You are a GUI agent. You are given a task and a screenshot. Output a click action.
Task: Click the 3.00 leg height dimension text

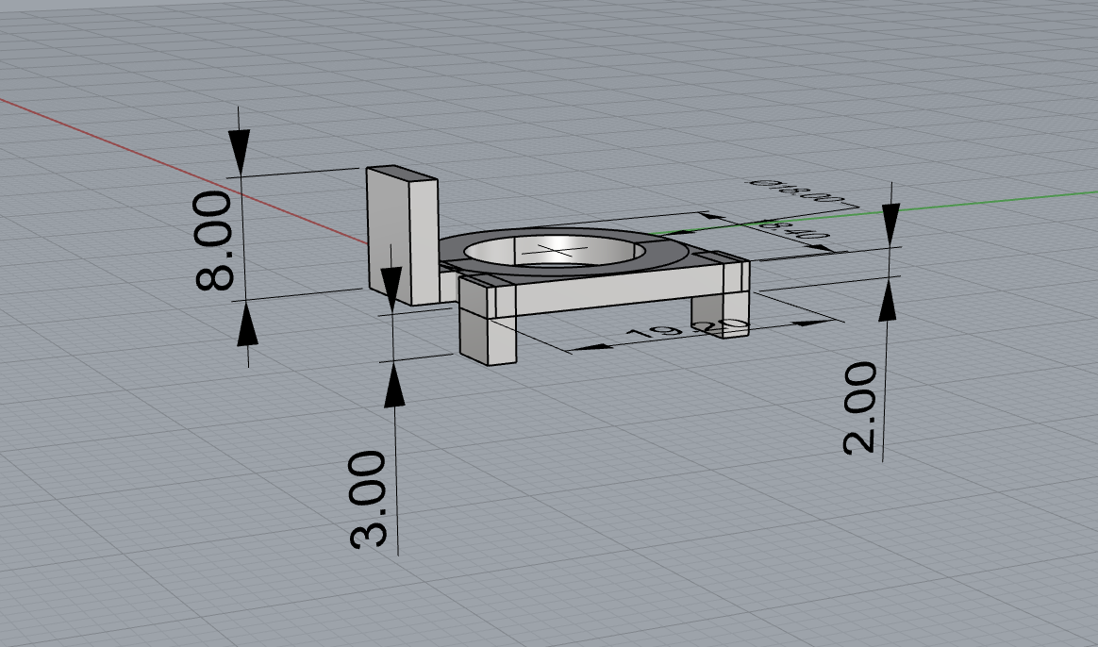pyautogui.click(x=369, y=500)
